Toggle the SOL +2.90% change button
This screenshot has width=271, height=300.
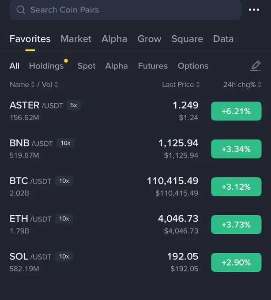click(x=236, y=262)
